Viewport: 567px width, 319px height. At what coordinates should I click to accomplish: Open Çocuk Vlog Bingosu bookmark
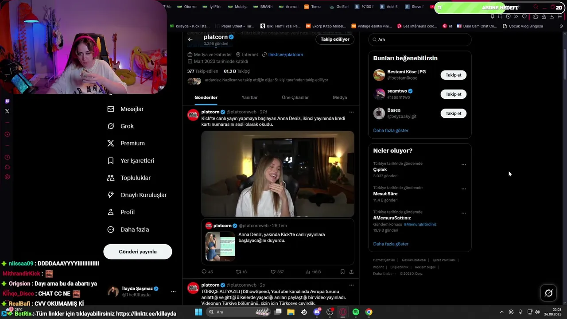point(523,26)
